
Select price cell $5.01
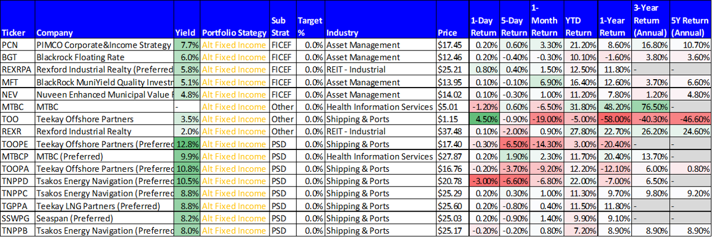click(452, 107)
